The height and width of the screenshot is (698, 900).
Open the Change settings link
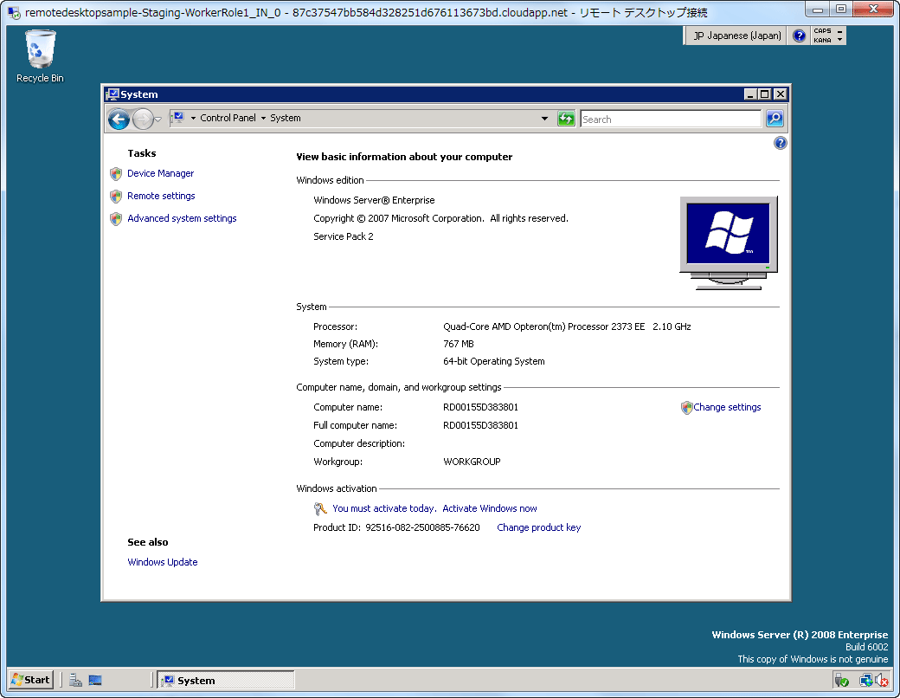[x=727, y=407]
